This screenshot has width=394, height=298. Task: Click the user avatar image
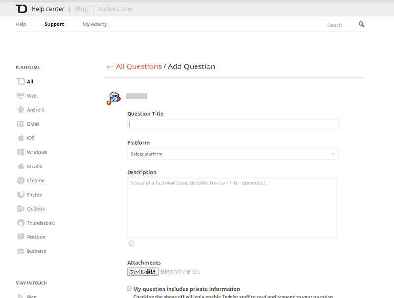pos(114,98)
